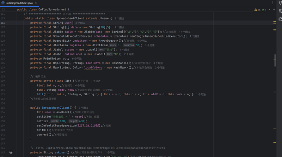The height and width of the screenshot is (157, 282).
Task: Show the 2 usages of class SpreadsheetClient on line 115
Action: pos(119,19)
